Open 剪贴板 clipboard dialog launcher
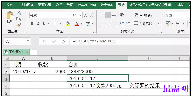 pos(25,32)
